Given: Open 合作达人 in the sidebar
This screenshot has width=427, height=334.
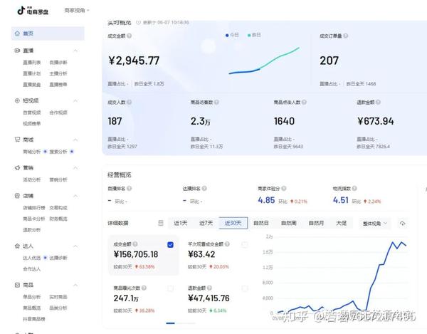Looking at the screenshot, I should 31,269.
